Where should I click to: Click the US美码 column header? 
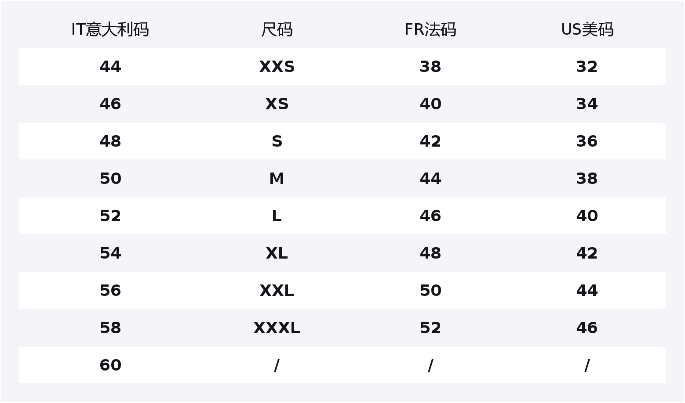[587, 29]
